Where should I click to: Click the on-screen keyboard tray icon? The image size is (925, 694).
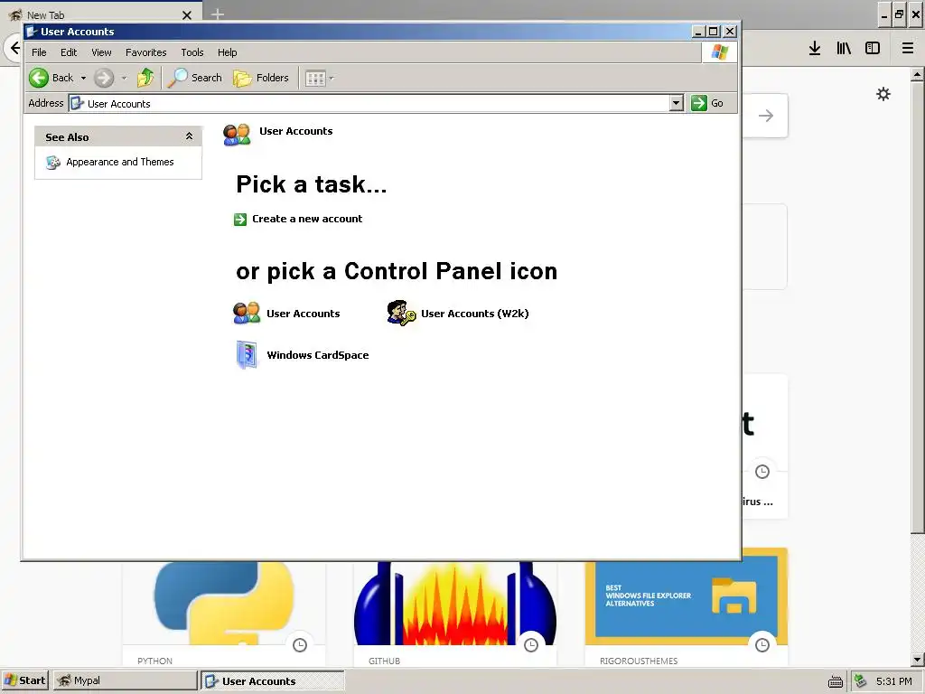836,681
